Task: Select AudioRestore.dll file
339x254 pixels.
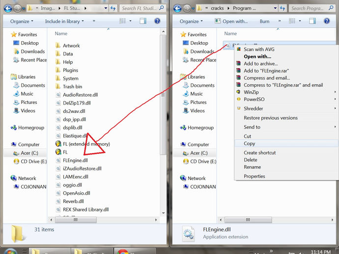Action: (77, 95)
